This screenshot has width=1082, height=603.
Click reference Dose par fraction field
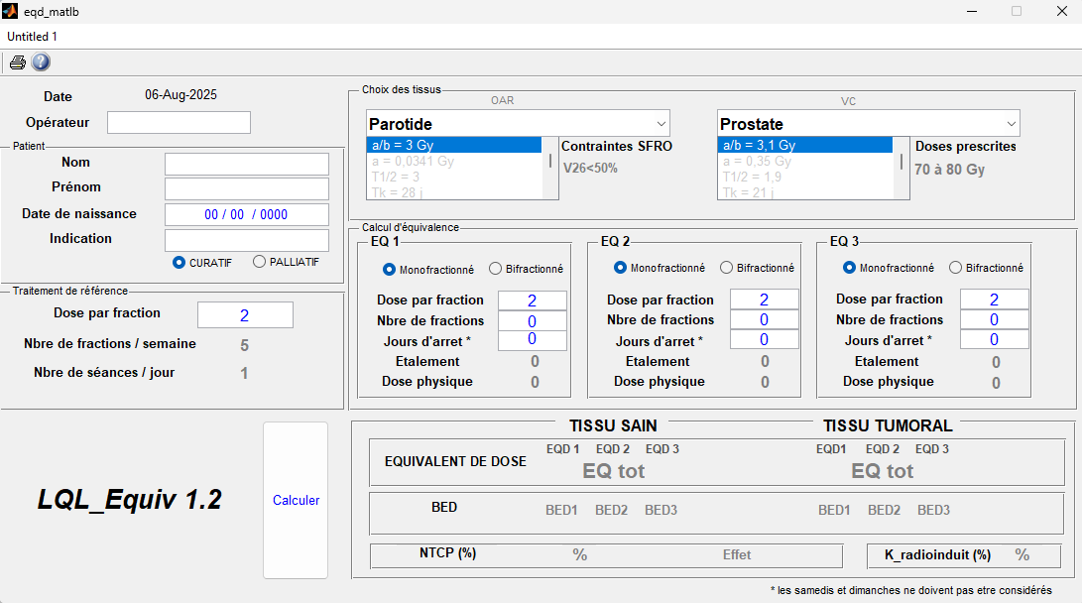pyautogui.click(x=245, y=315)
